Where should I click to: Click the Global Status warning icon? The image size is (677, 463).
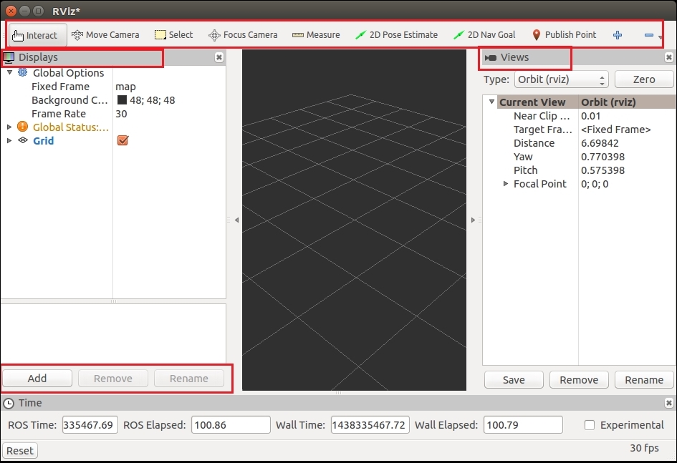coord(22,127)
